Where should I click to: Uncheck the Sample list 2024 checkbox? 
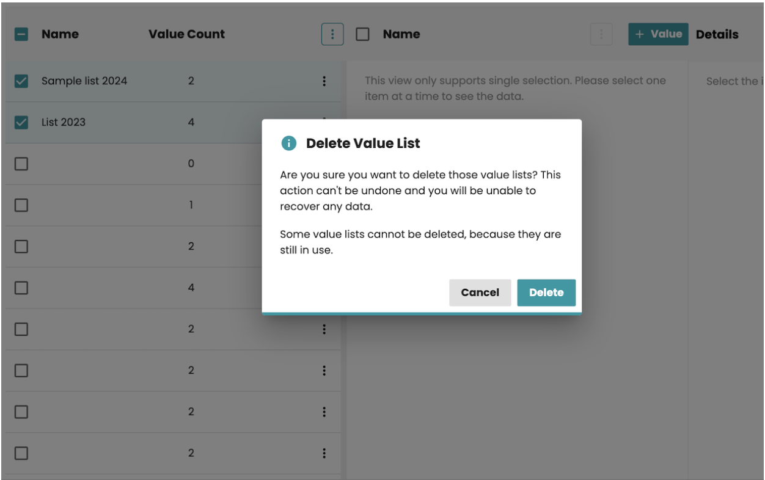(x=21, y=81)
